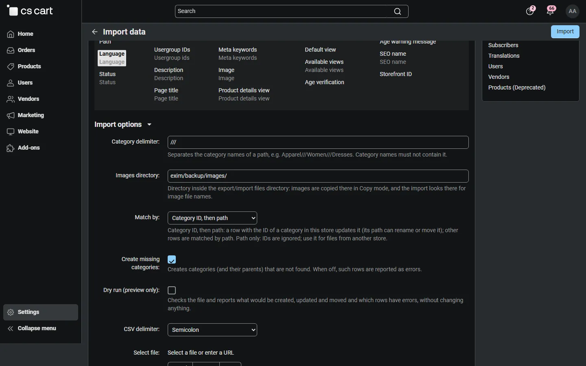Click the Category delimiter input
Screen dimensions: 586x366
(x=318, y=142)
